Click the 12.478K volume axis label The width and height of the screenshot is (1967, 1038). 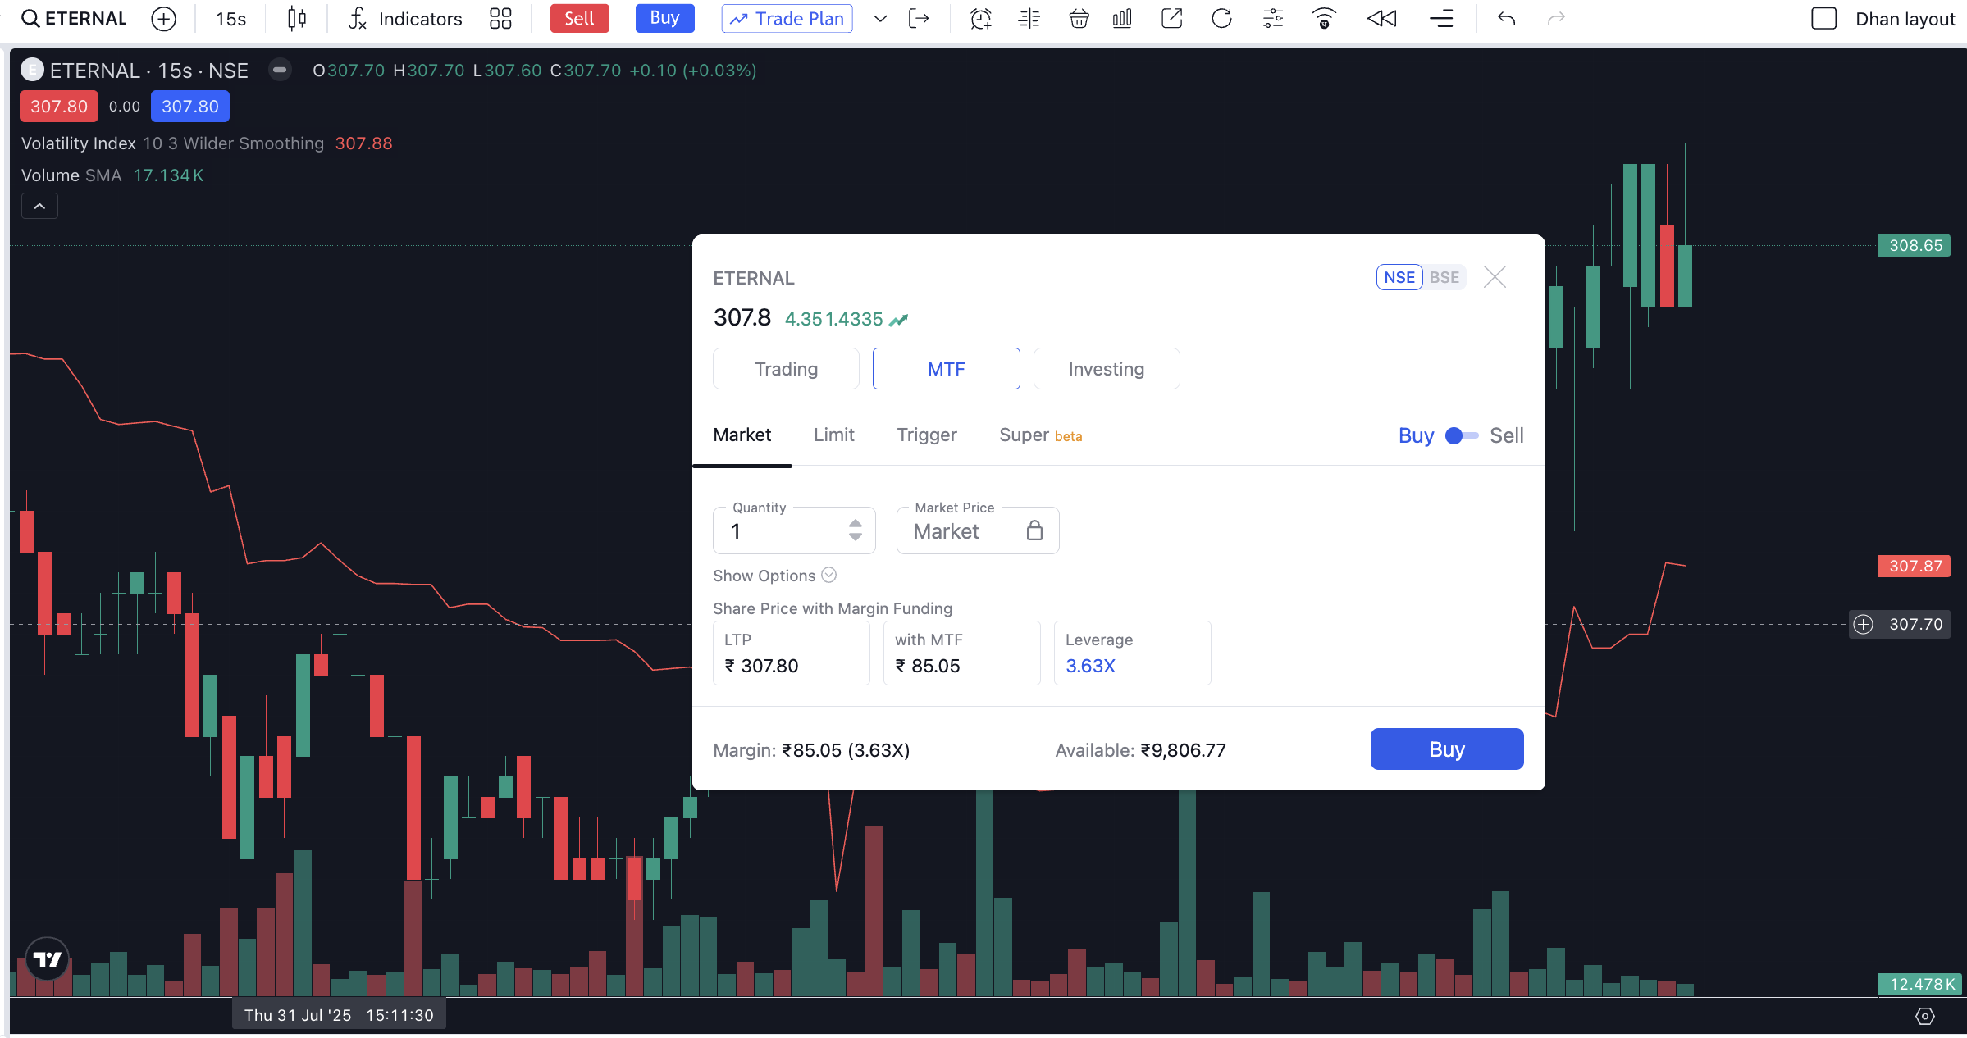coord(1921,985)
